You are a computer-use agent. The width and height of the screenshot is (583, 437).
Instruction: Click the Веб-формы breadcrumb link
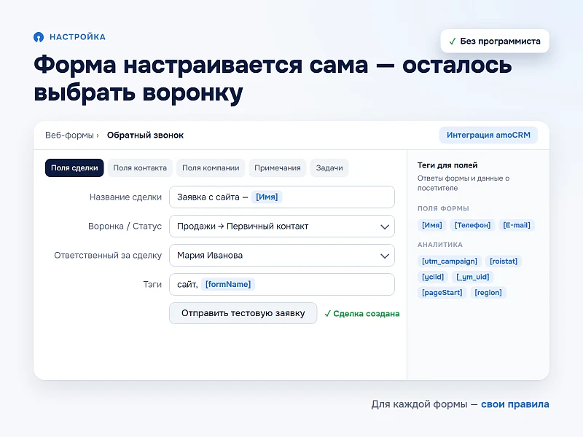pyautogui.click(x=69, y=135)
